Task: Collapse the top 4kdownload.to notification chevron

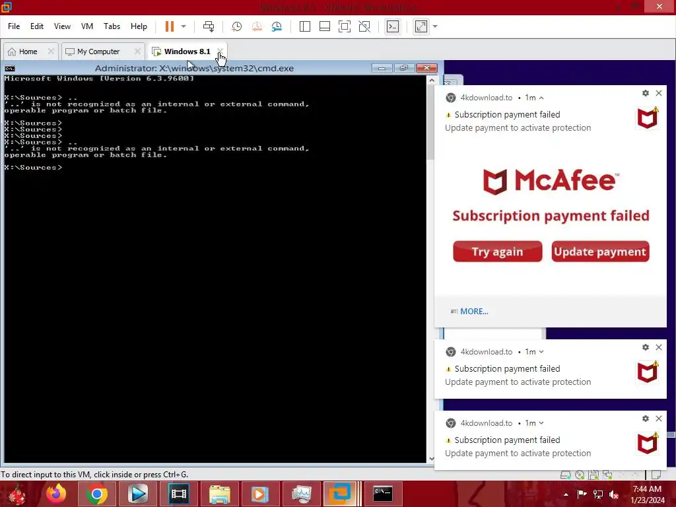Action: point(541,98)
